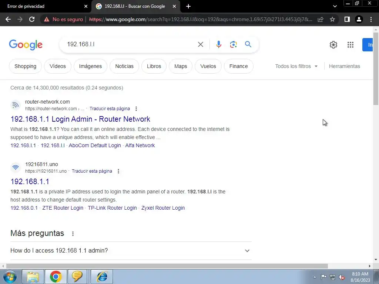Close the '192.168.l.l - Buscar con Google' tab
379x284 pixels.
[174, 6]
